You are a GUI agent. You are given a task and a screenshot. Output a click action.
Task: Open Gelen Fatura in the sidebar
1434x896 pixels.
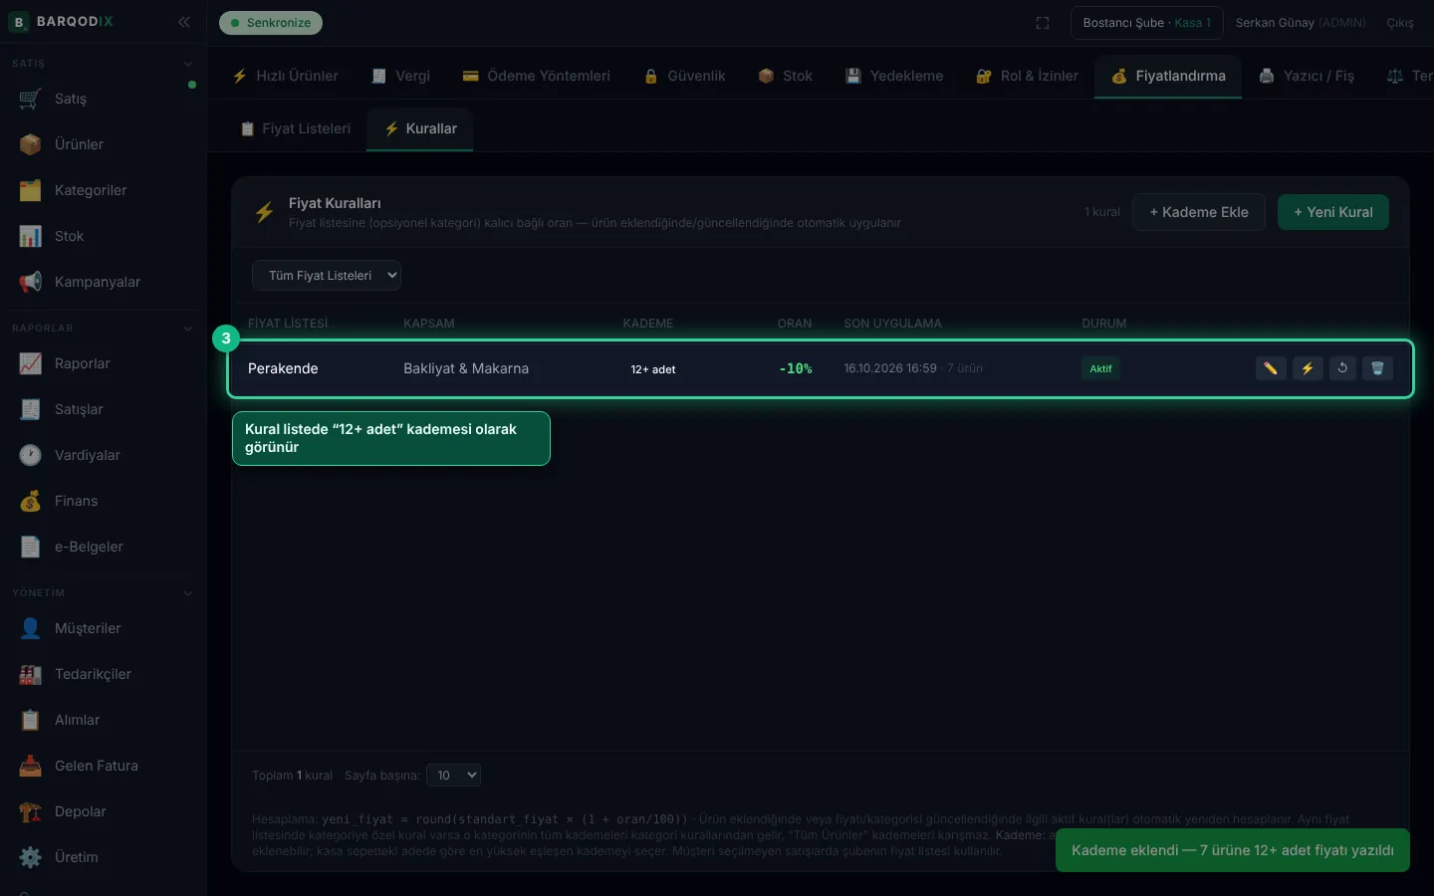104,766
